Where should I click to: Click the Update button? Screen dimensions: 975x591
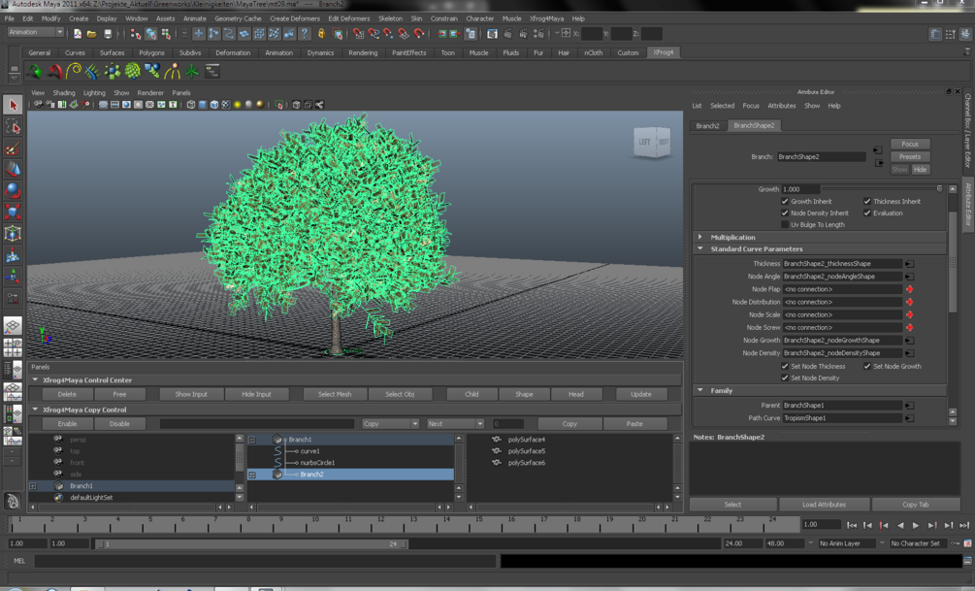(x=641, y=394)
